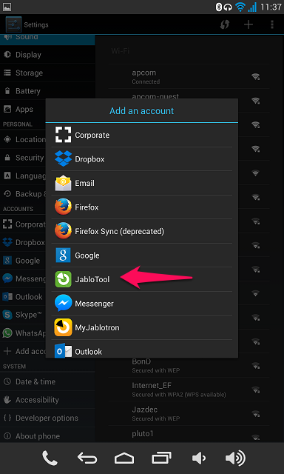
Task: Click the green JabloTool icon
Action: coord(63,279)
